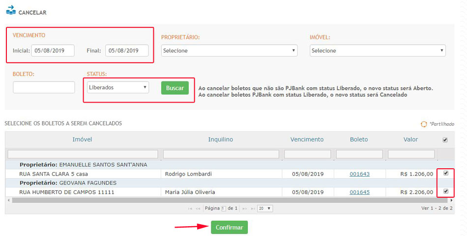Sort table by Inquilino column header

tap(220, 139)
